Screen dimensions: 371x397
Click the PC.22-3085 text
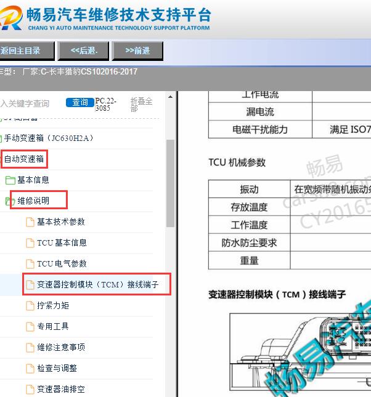pyautogui.click(x=106, y=104)
